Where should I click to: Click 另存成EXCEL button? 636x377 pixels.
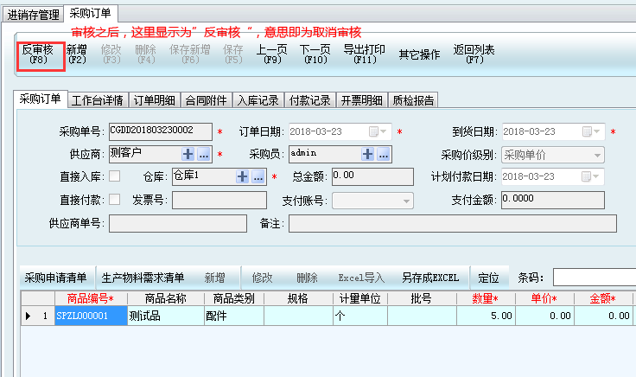tap(429, 278)
